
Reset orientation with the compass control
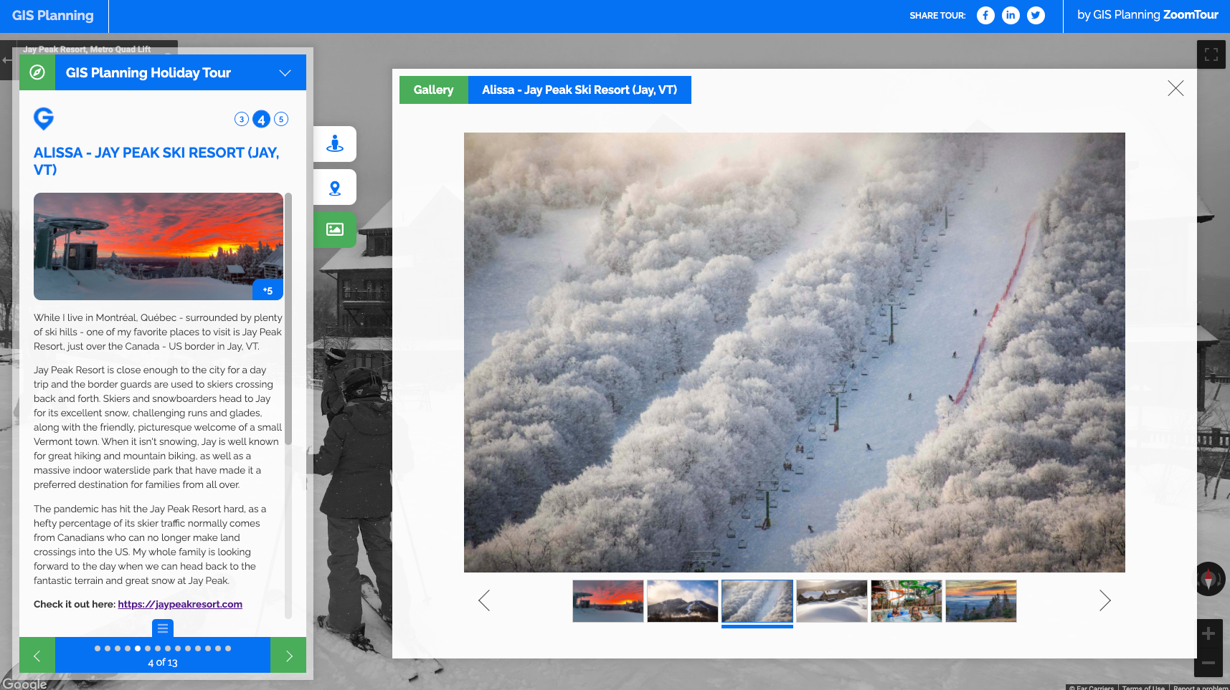point(1209,579)
